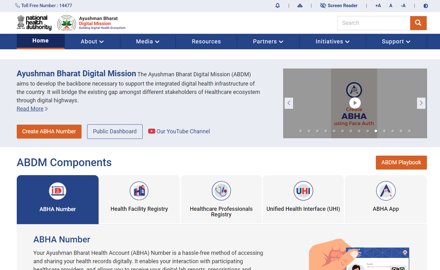
Task: Open the sitemap icon in top bar
Action: [x=300, y=6]
